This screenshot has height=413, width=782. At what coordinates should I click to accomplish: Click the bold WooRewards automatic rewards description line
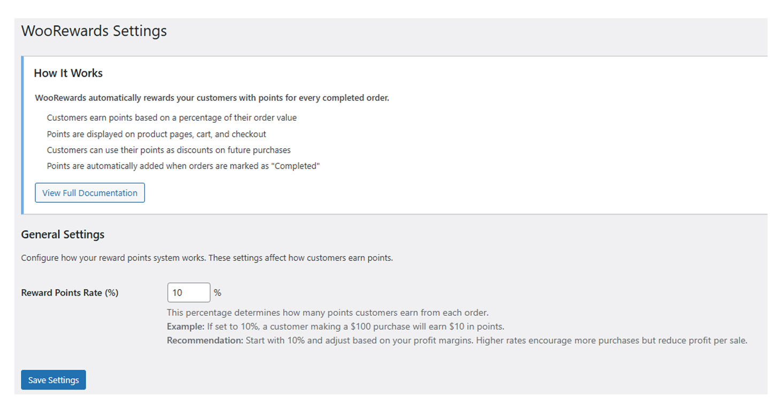[x=211, y=98]
